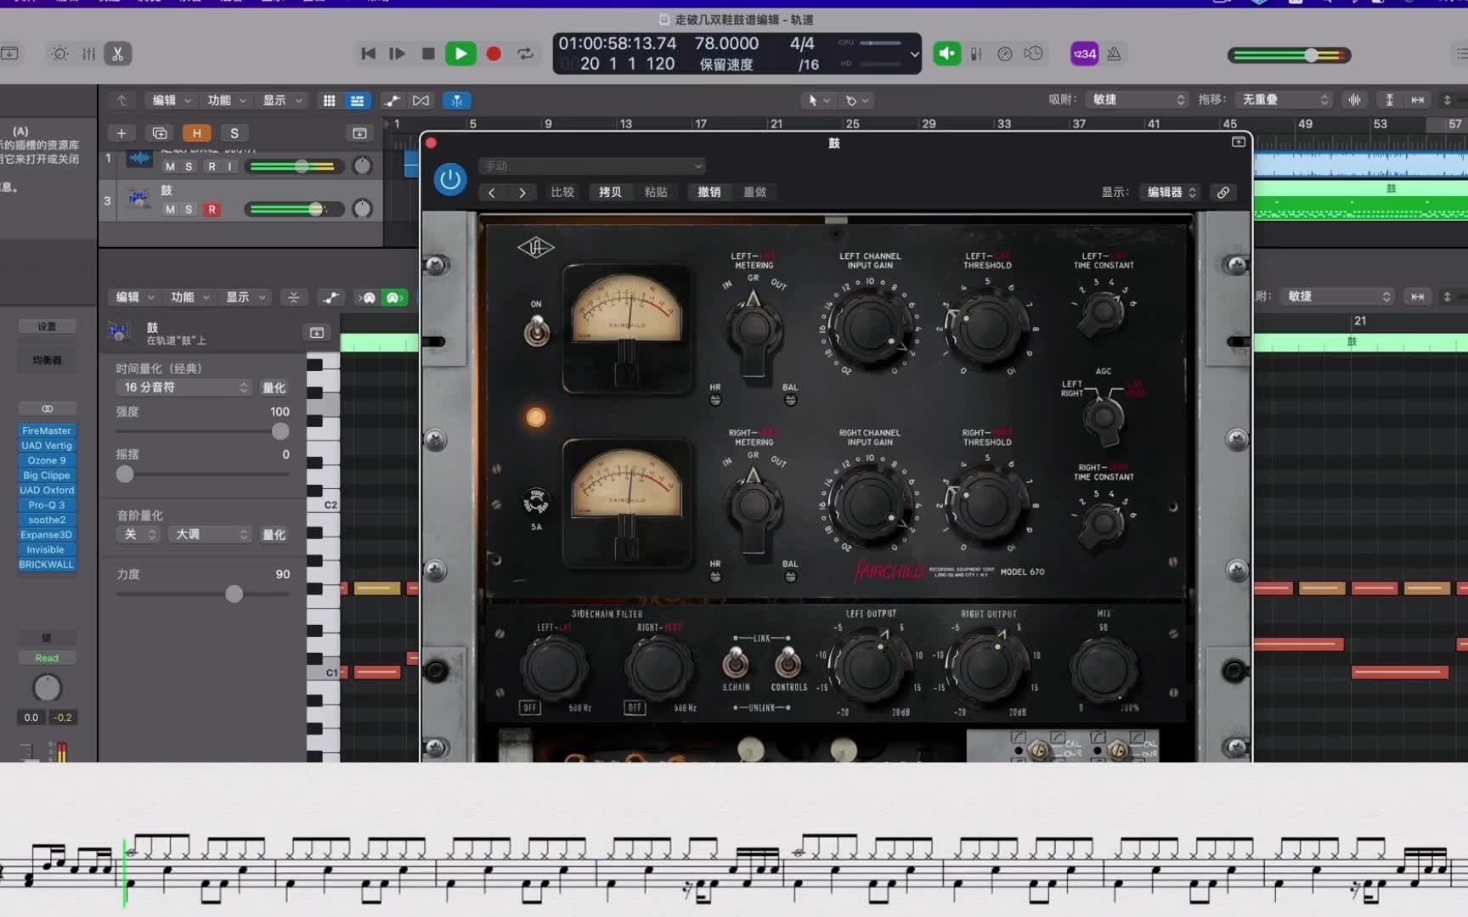Open the pointer tool selection menu
This screenshot has width=1468, height=917.
(x=819, y=100)
